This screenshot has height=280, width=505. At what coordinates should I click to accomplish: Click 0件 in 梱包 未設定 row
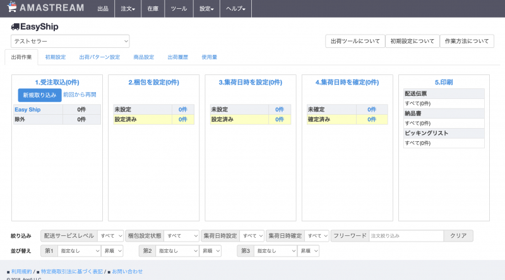click(183, 110)
